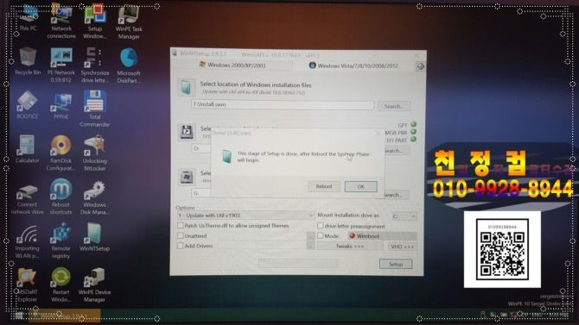Image resolution: width=579 pixels, height=325 pixels.
Task: Toggle drive letter preassignment checkbox
Action: pyautogui.click(x=320, y=226)
